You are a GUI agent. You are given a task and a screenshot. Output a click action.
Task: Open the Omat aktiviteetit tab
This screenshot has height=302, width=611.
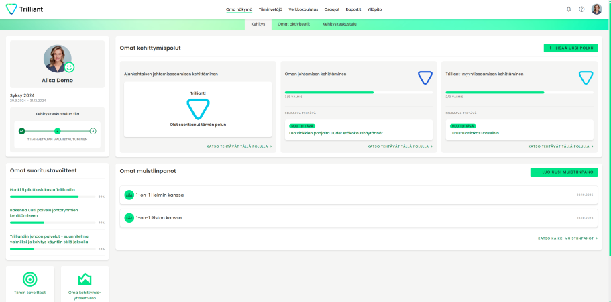coord(294,24)
